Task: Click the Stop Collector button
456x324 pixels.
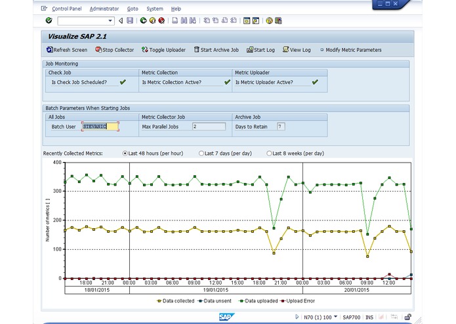Action: (115, 50)
